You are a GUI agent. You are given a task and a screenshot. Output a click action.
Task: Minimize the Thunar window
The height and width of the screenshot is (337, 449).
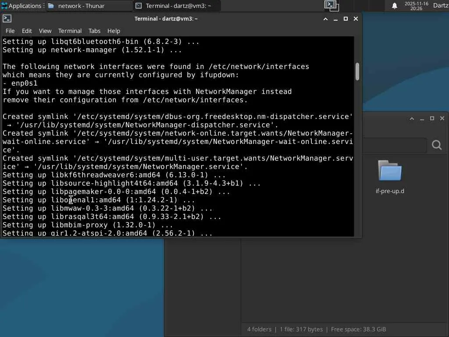[422, 118]
